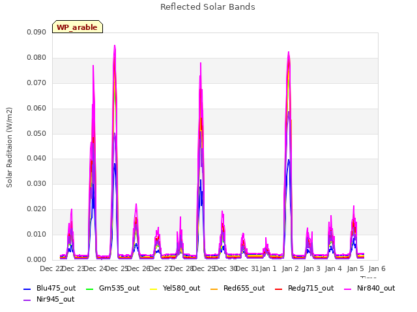Click the 0.030 y-axis tick label
The height and width of the screenshot is (312, 417).
pyautogui.click(x=36, y=183)
